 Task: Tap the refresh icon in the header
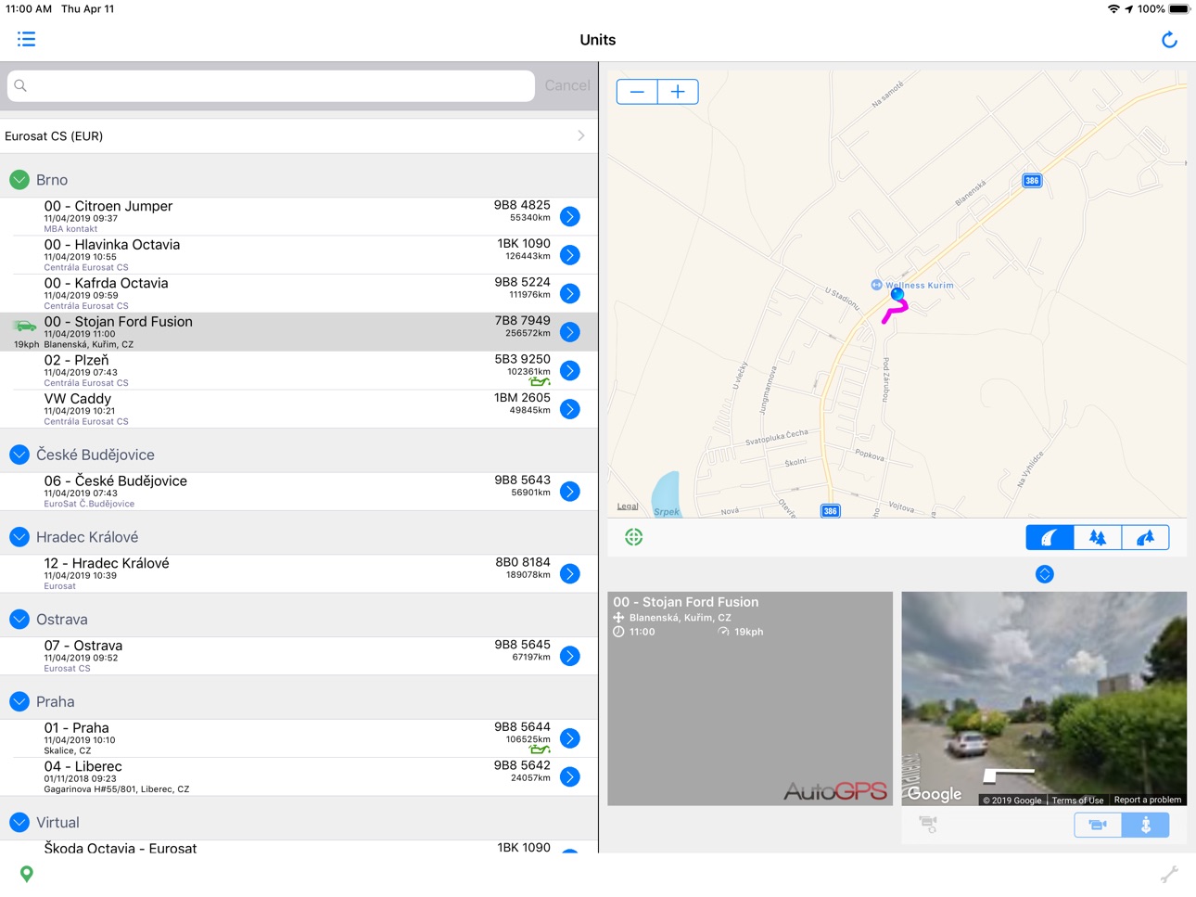point(1169,39)
